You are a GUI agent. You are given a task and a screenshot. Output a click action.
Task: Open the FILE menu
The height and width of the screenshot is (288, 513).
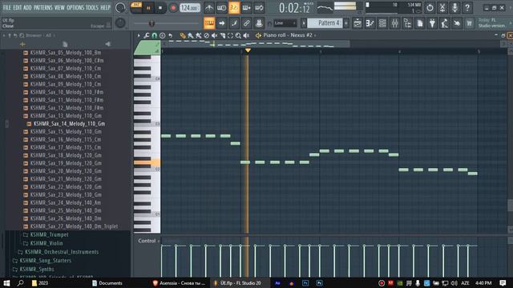point(7,7)
